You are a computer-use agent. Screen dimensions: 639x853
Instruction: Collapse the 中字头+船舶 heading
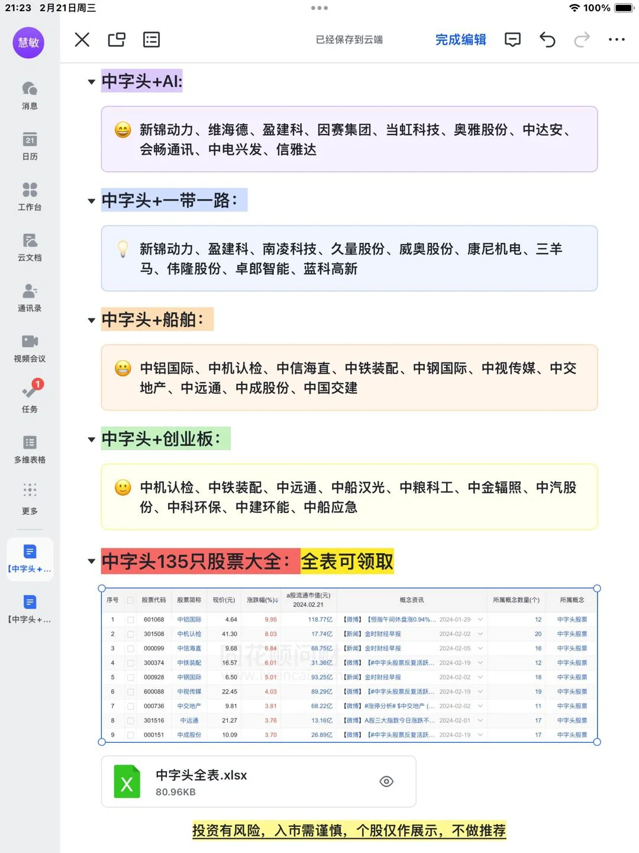click(92, 320)
